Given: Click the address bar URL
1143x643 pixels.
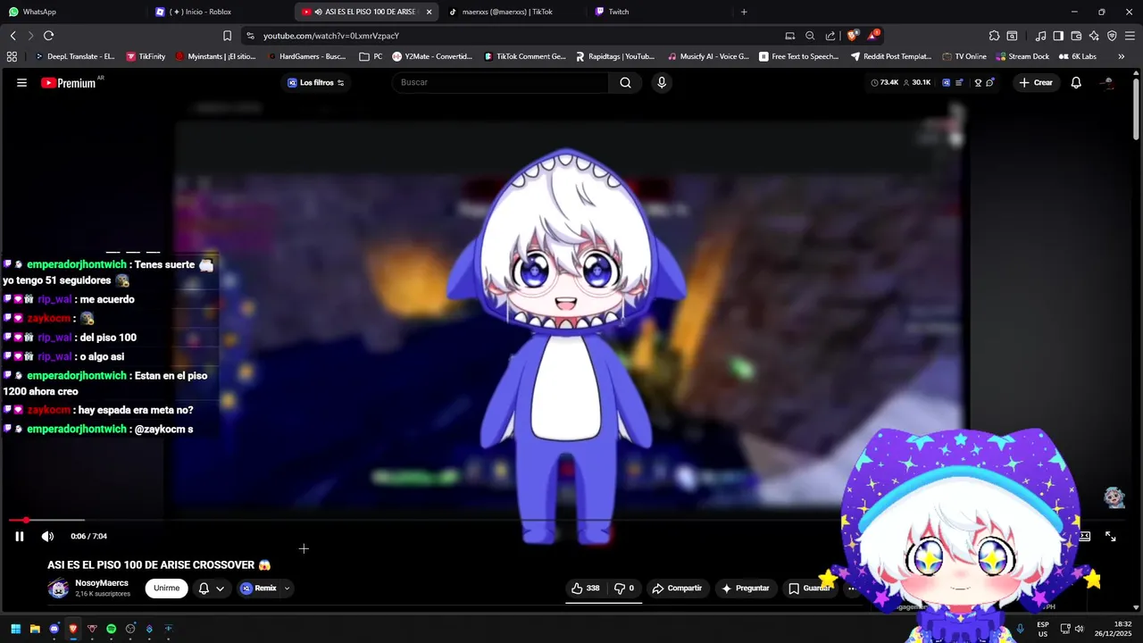Looking at the screenshot, I should 331,36.
